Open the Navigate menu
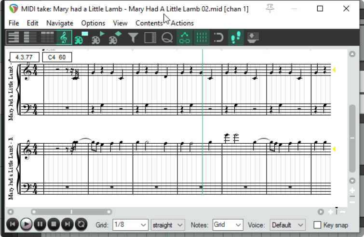 [x=60, y=23]
